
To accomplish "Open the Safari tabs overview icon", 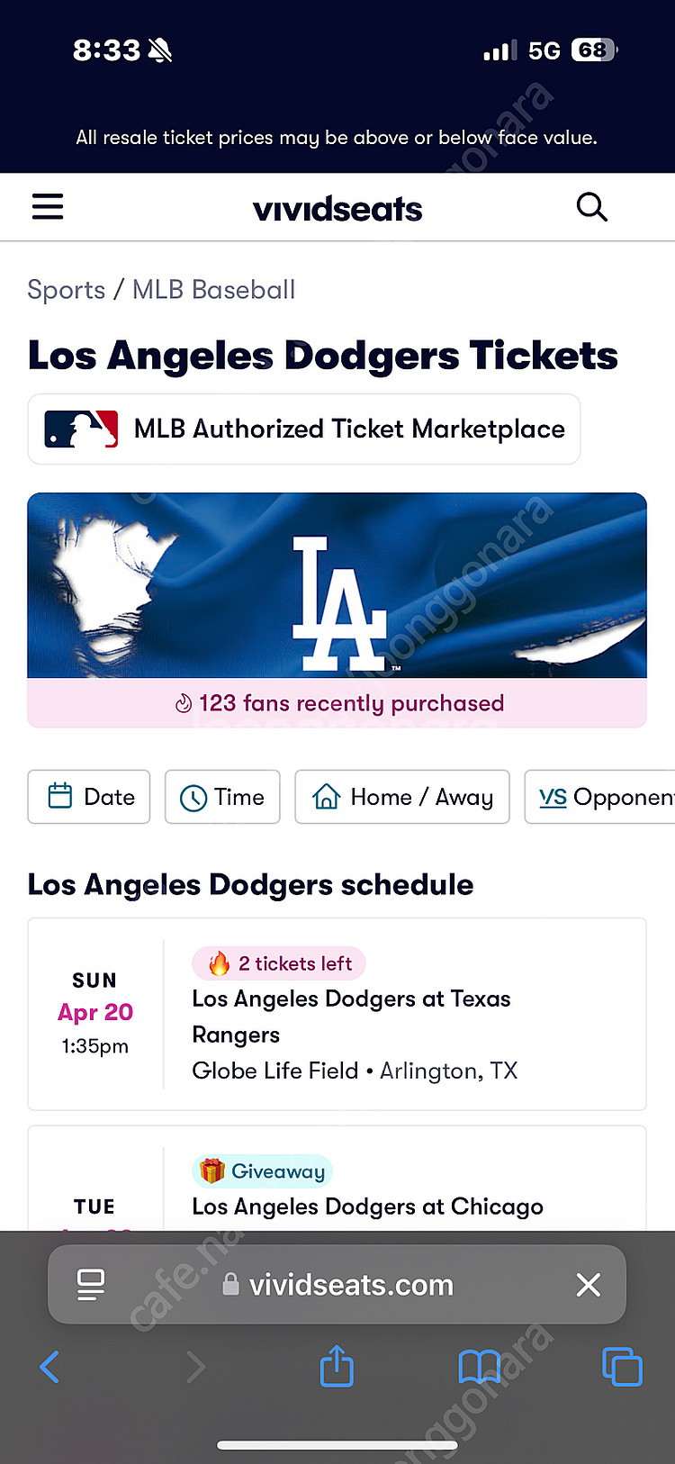I will click(621, 1367).
